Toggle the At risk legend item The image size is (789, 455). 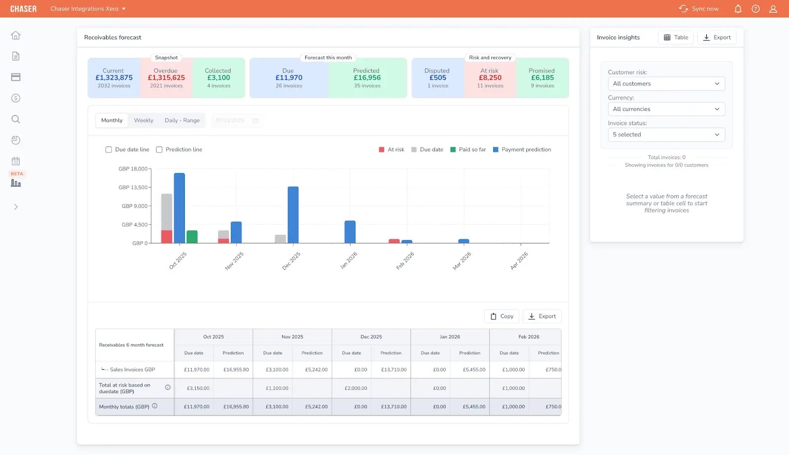pyautogui.click(x=392, y=149)
